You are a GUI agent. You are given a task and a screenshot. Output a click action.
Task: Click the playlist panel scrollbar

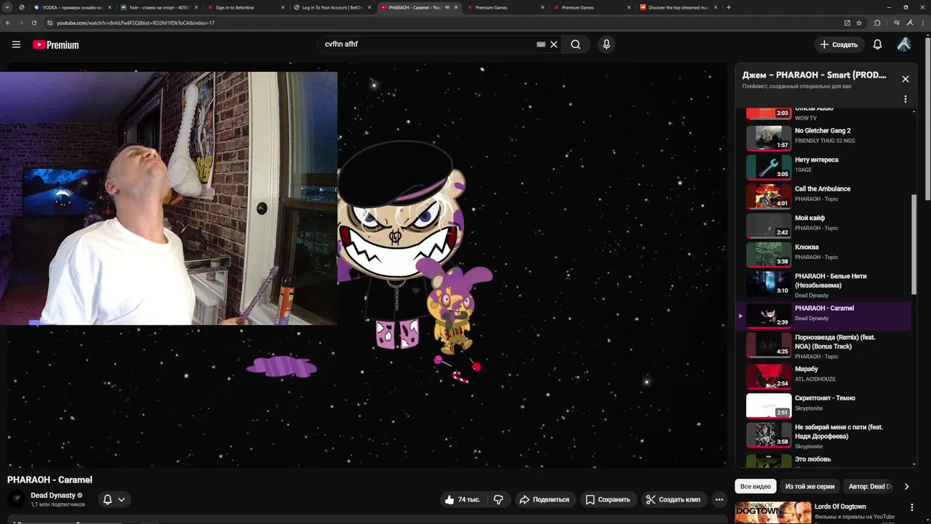point(914,244)
